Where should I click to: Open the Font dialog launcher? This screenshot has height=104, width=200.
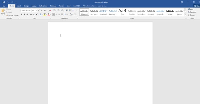pyautogui.click(x=51, y=18)
